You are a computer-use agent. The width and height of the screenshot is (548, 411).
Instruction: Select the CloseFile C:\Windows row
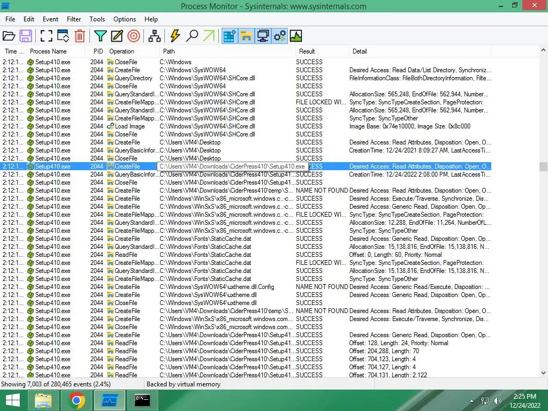click(246, 62)
